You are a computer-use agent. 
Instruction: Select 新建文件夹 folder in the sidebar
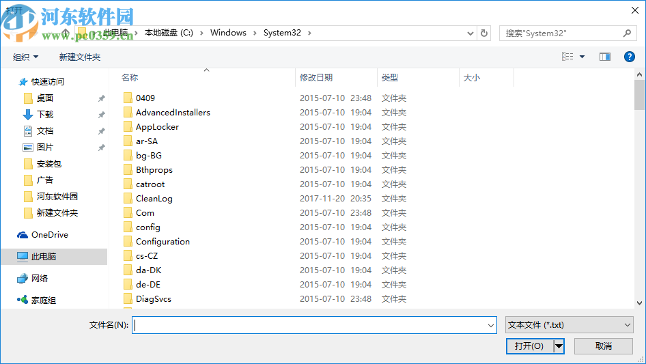[57, 213]
